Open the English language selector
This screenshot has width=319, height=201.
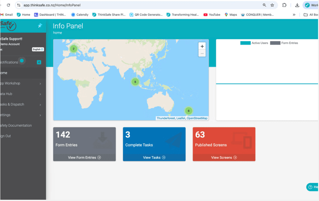click(x=38, y=49)
